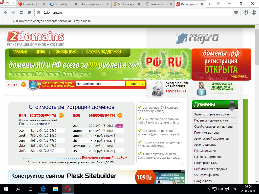Open Task View on the taskbar
Screen dimensions: 259x194
30,189
